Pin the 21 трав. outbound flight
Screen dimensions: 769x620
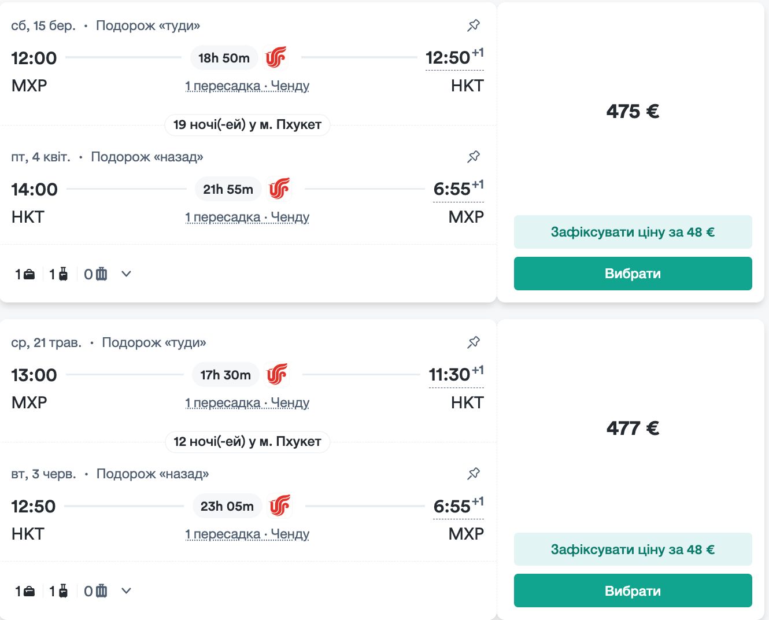click(474, 342)
